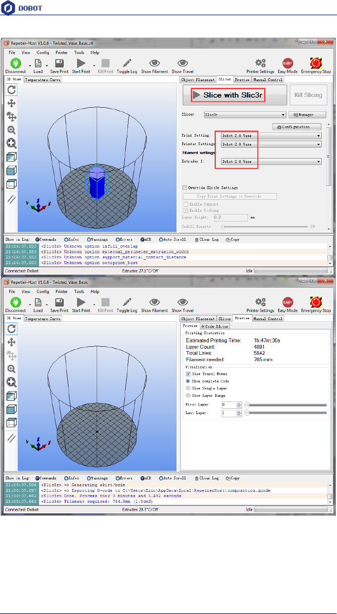Screen dimensions: 337x614
Task: Click Emergency Stop in the window showing Printing Statistics
Action: [x=316, y=302]
